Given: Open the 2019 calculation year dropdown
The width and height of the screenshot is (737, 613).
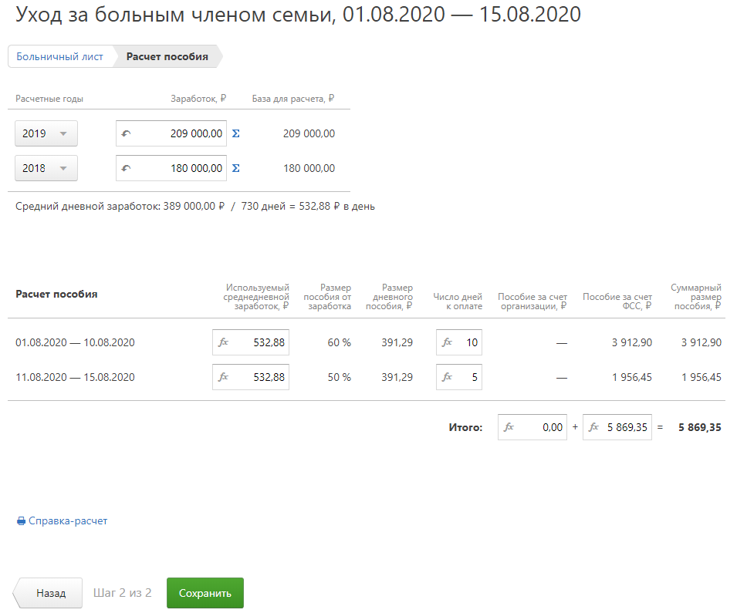Looking at the screenshot, I should click(46, 133).
